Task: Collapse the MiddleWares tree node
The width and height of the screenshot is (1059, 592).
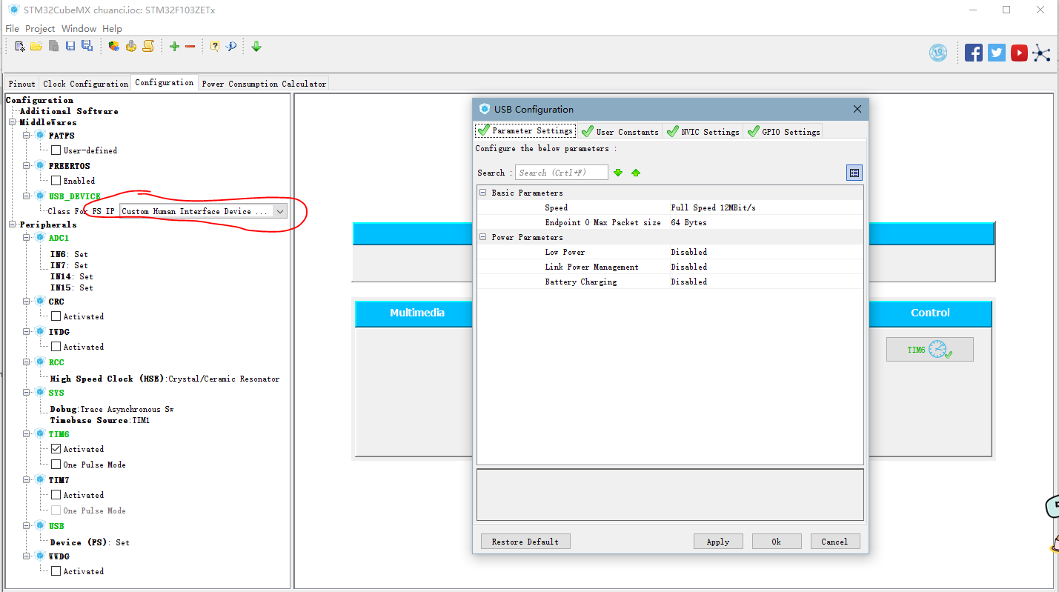Action: click(13, 122)
